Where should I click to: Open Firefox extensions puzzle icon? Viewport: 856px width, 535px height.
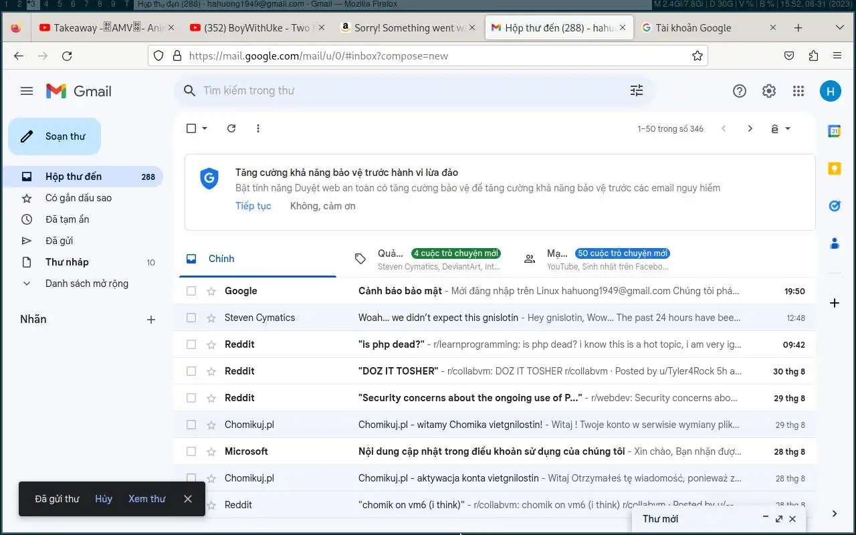click(x=813, y=56)
